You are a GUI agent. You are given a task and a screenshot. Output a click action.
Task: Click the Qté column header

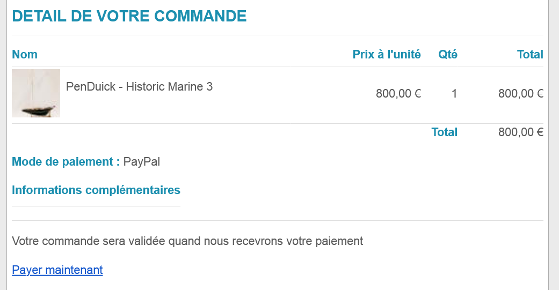coord(448,54)
